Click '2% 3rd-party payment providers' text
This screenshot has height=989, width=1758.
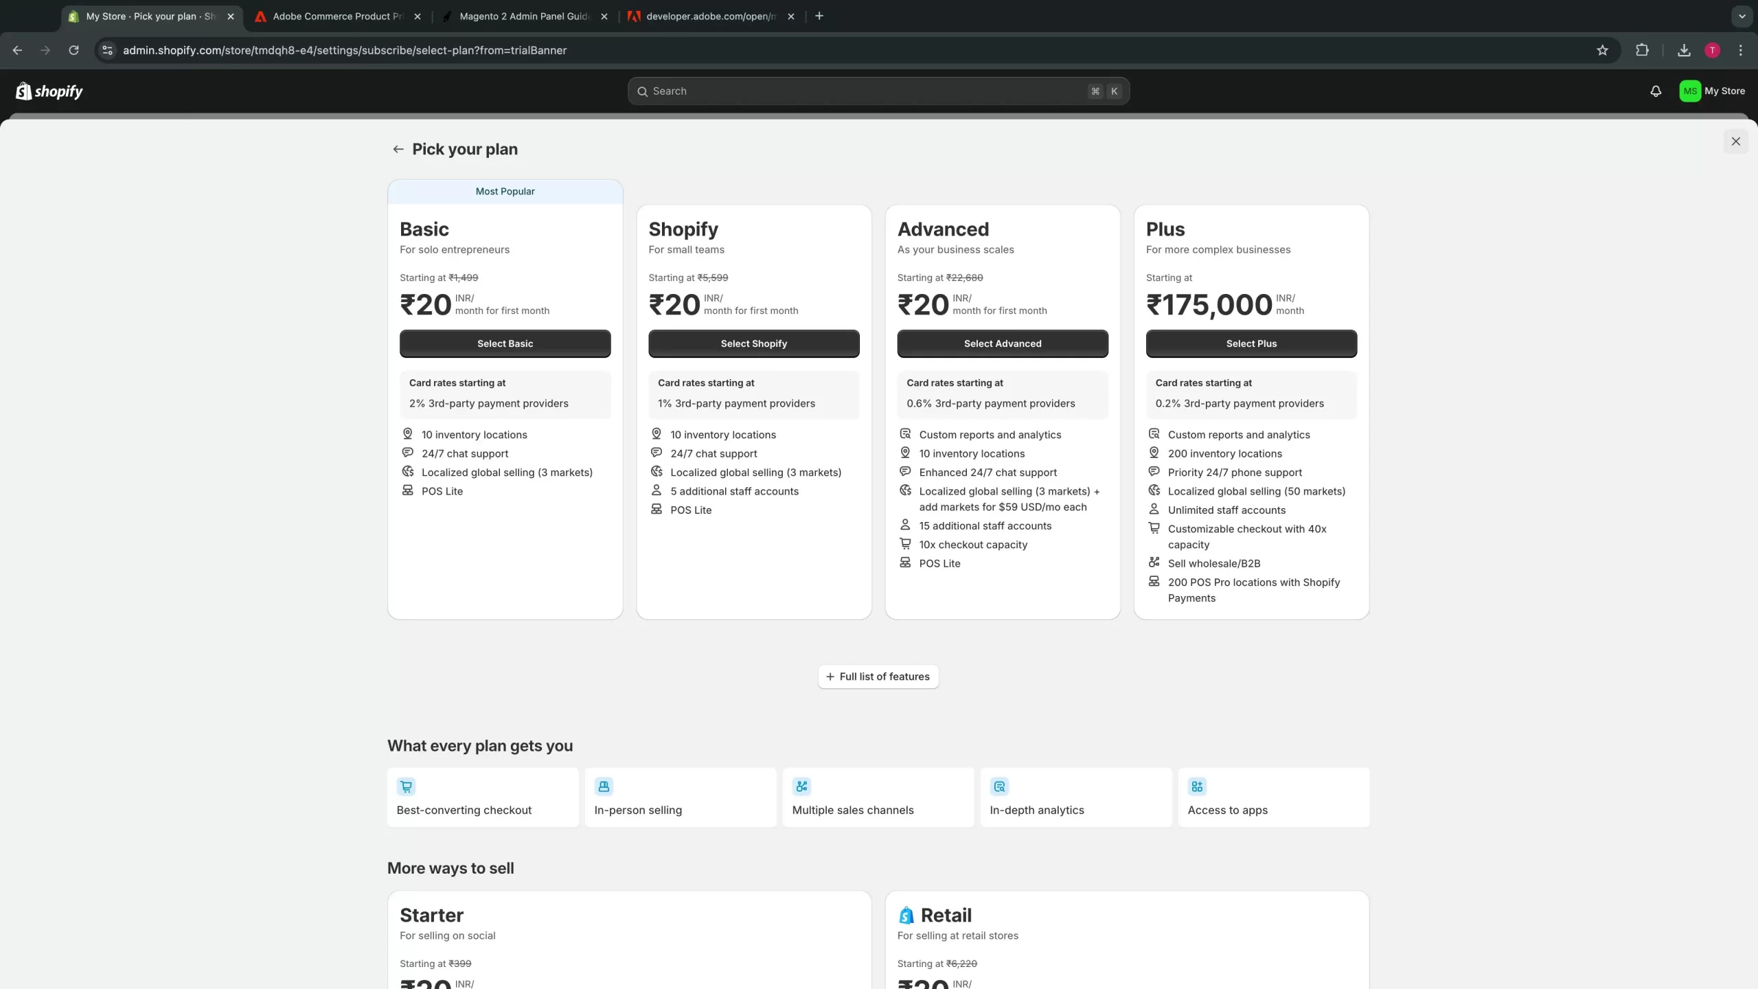488,403
